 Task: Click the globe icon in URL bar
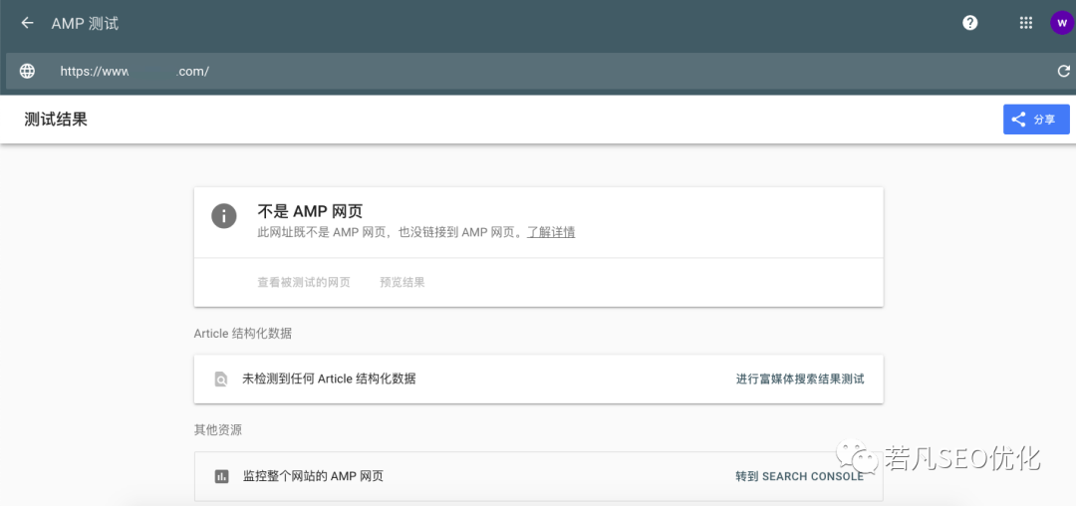pyautogui.click(x=27, y=71)
